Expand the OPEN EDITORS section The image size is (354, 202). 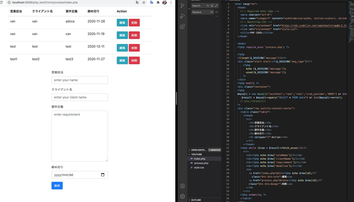point(199,150)
